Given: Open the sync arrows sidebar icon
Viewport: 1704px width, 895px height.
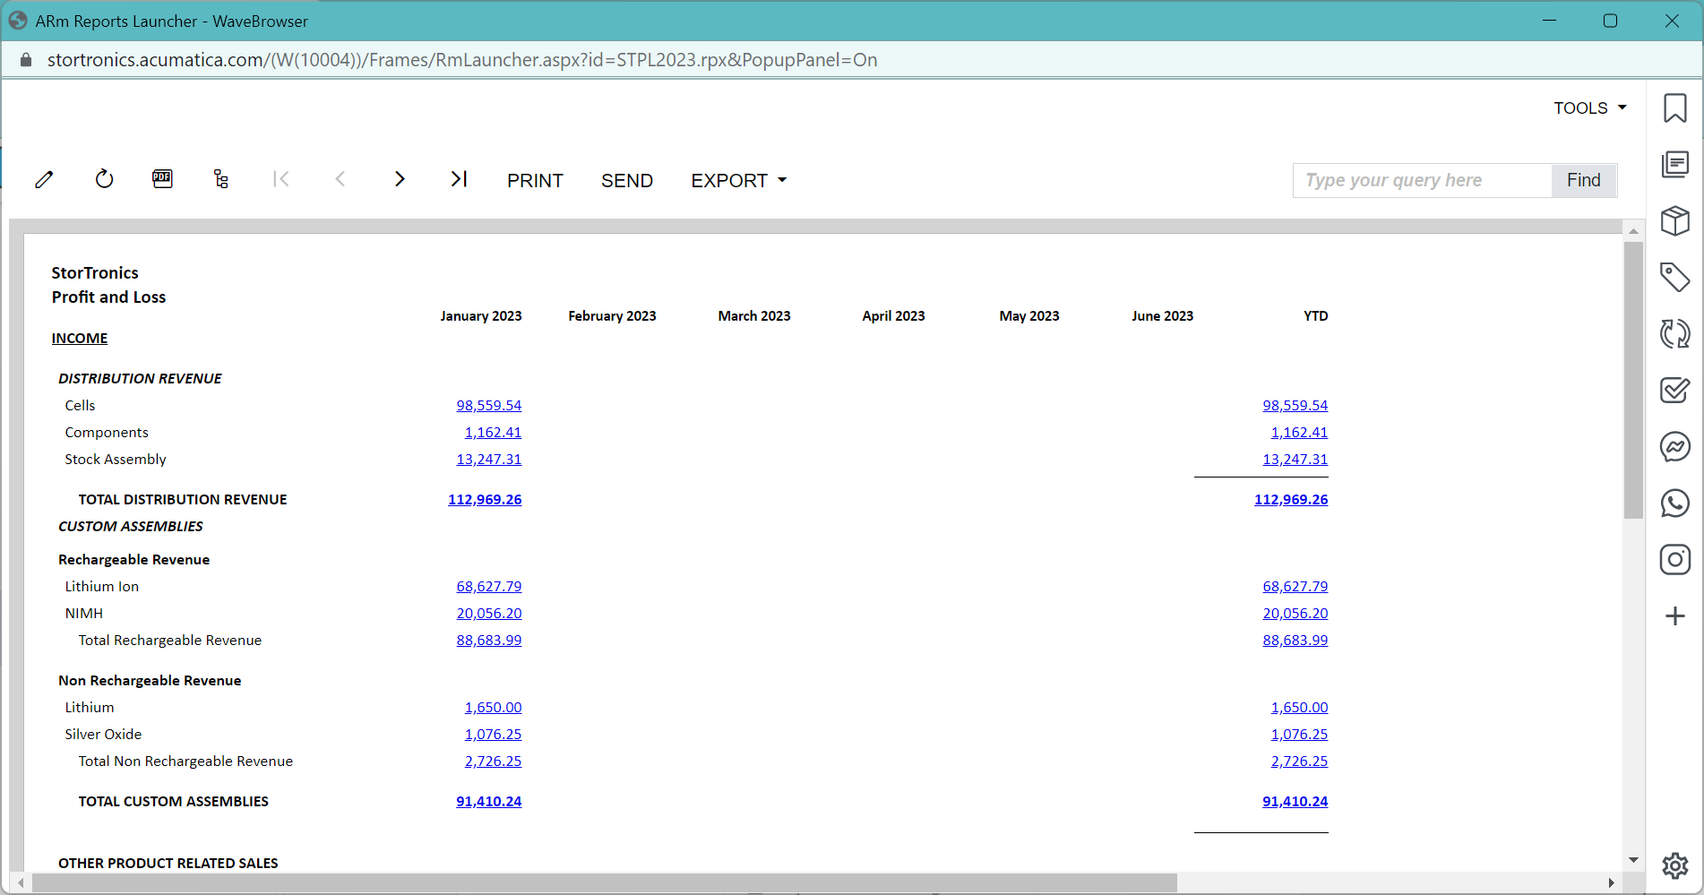Looking at the screenshot, I should click(x=1675, y=333).
